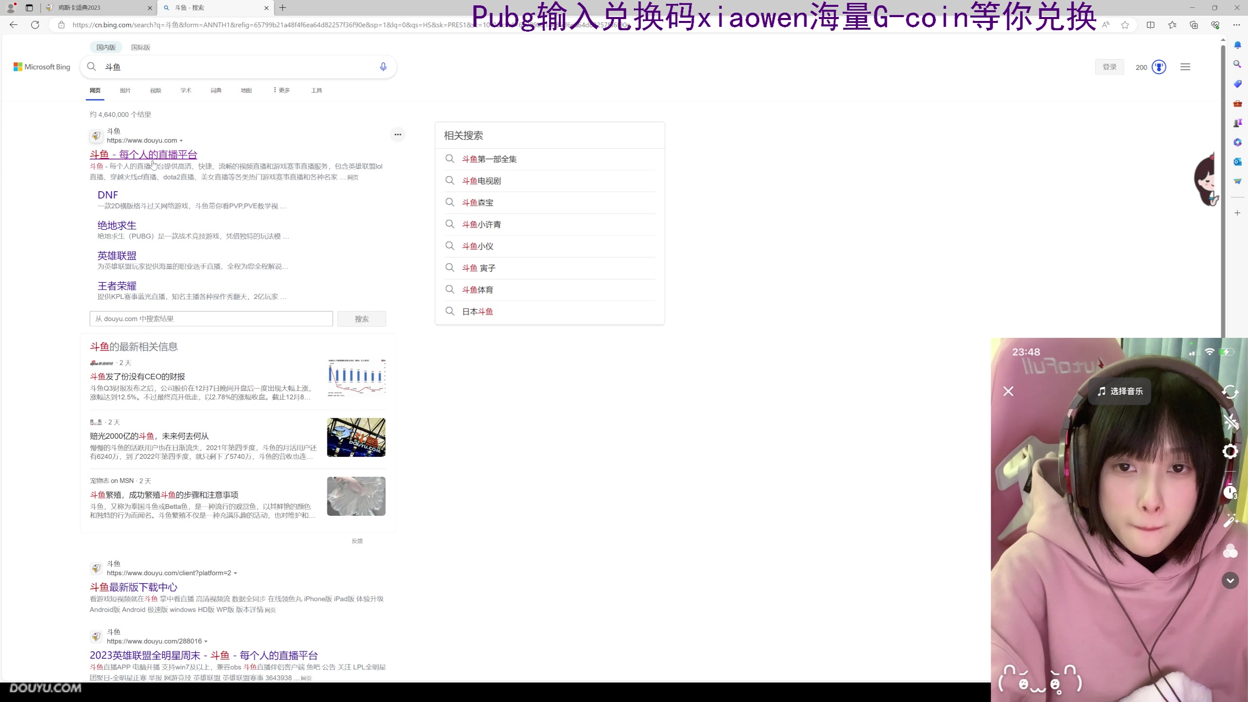Image resolution: width=1248 pixels, height=702 pixels.
Task: Open the 王者荣耀 sublink
Action: pos(117,286)
